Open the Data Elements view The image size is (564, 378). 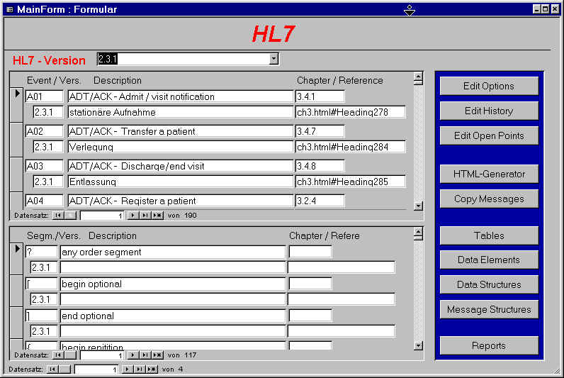point(489,260)
